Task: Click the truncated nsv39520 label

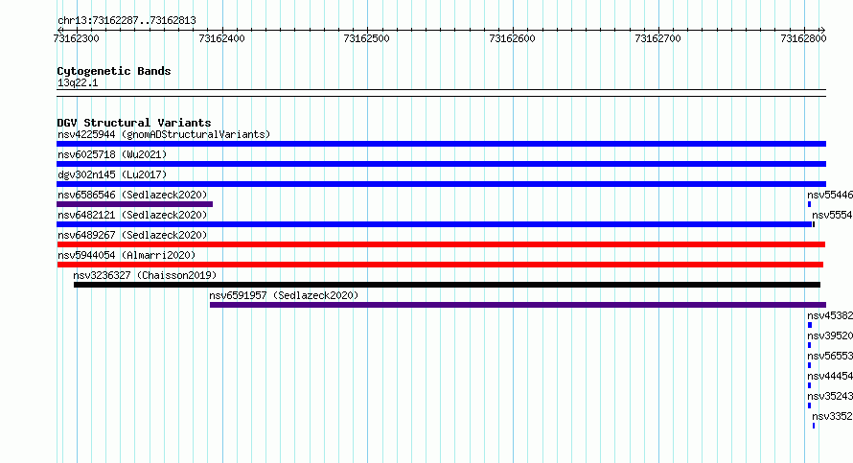Action: 830,336
